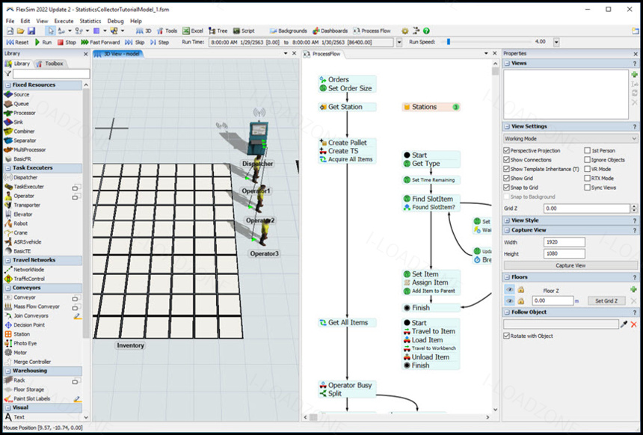Viewport: 643px width, 435px height.
Task: Switch to the Toolbox tab
Action: (50, 64)
